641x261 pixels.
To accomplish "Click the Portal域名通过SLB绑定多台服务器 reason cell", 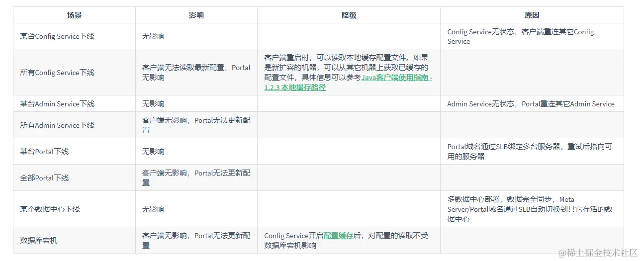I will pos(532,152).
